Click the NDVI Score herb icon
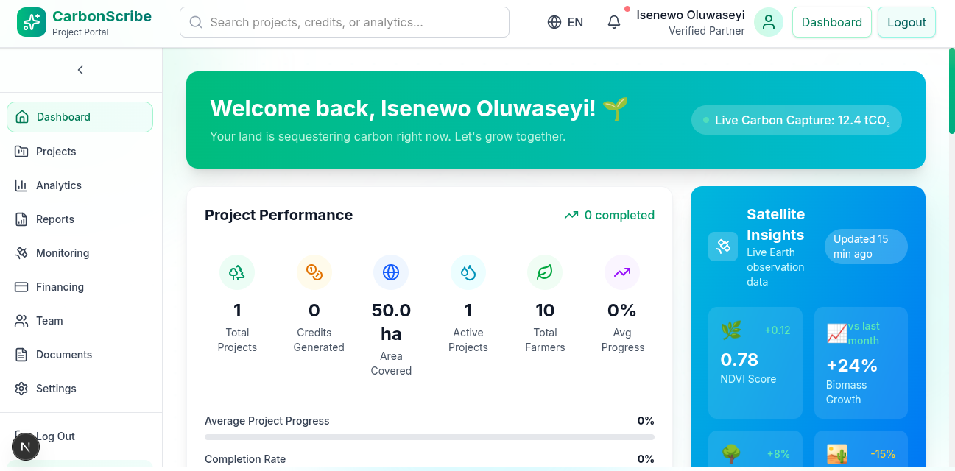Viewport: 955px width, 471px height. click(x=731, y=330)
